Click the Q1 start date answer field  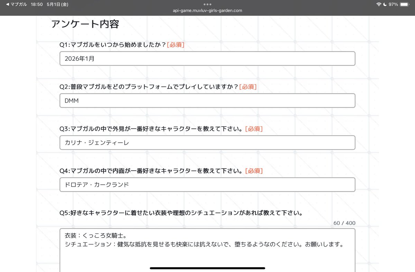(207, 59)
